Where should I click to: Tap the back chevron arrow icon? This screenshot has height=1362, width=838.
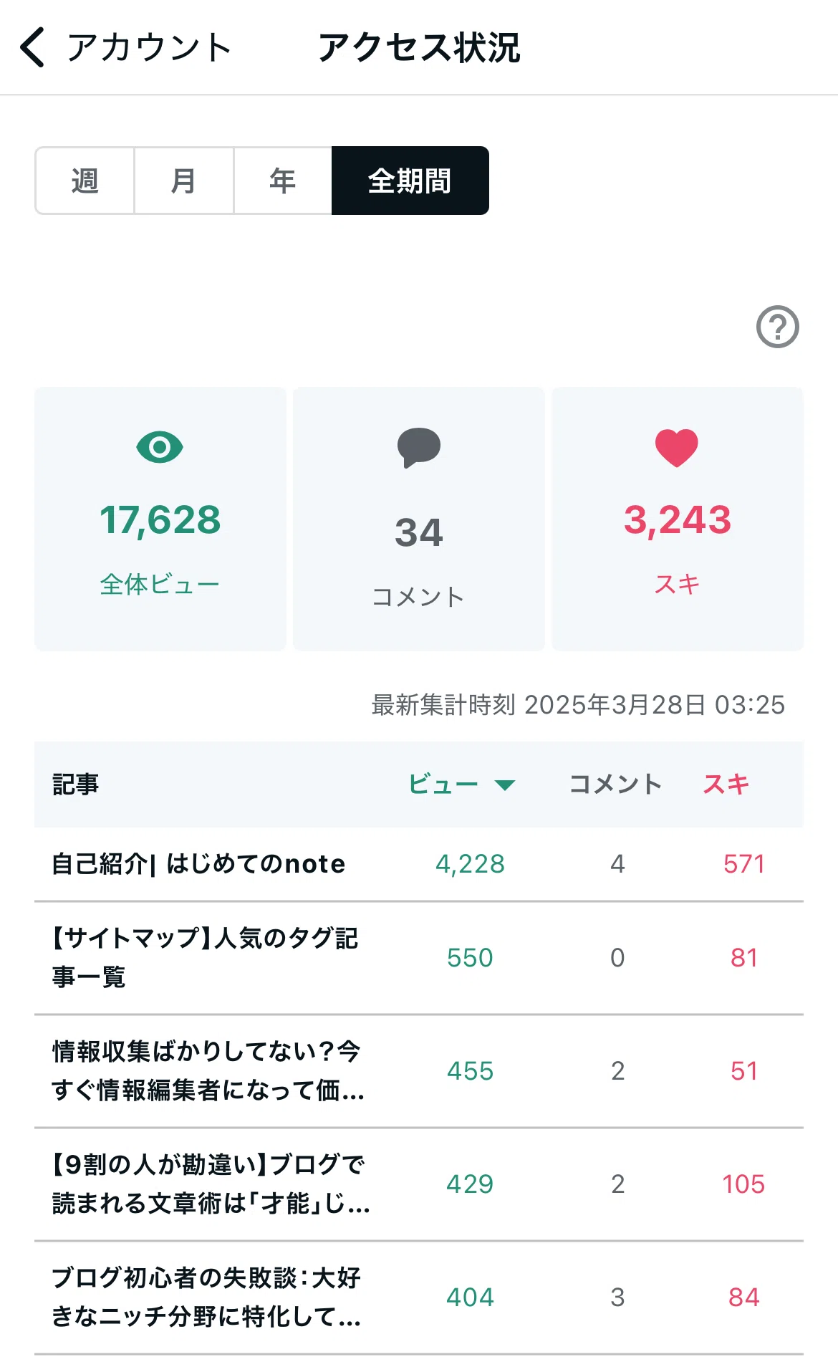[x=32, y=47]
